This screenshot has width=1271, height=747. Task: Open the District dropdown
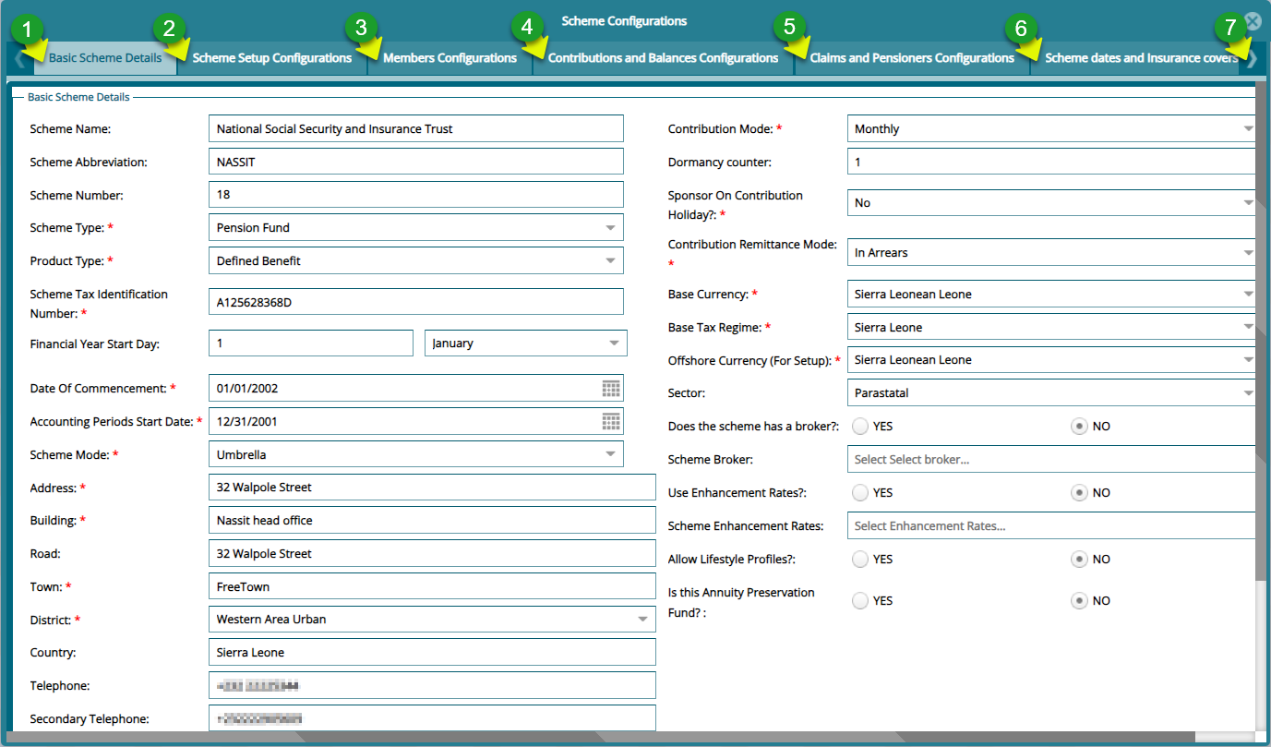[x=642, y=620]
